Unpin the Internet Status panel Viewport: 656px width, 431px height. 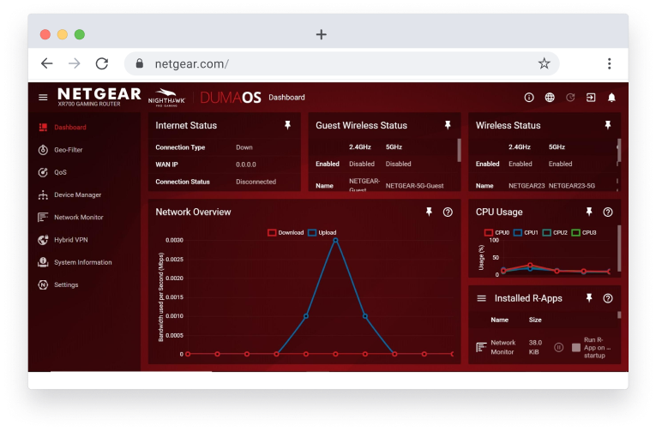(287, 125)
